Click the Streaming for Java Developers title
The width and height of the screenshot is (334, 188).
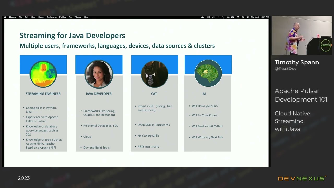click(x=72, y=36)
